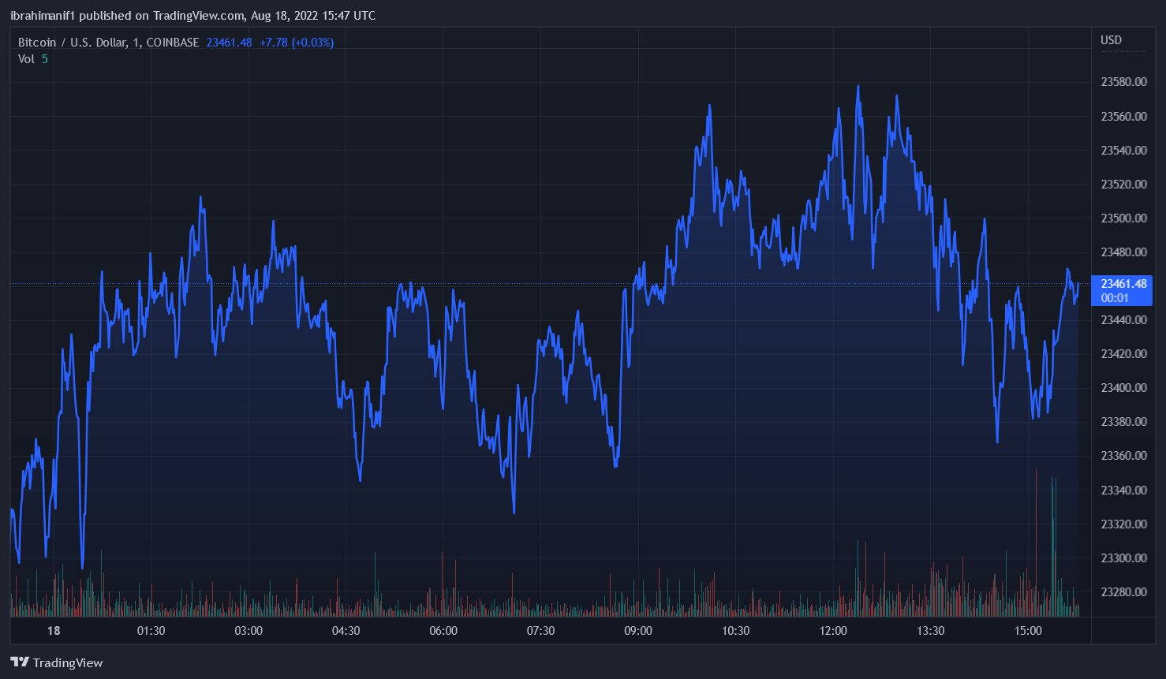Select the Vol indicator label

tap(27, 59)
